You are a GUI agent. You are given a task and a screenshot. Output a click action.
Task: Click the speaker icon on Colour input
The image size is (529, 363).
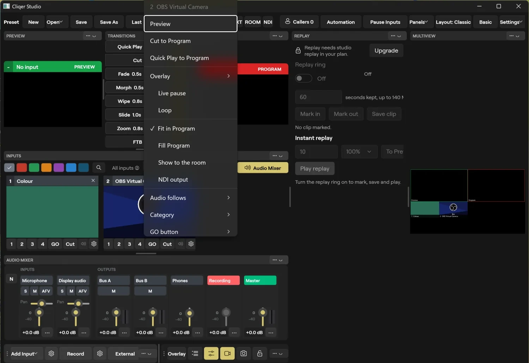[x=83, y=244]
